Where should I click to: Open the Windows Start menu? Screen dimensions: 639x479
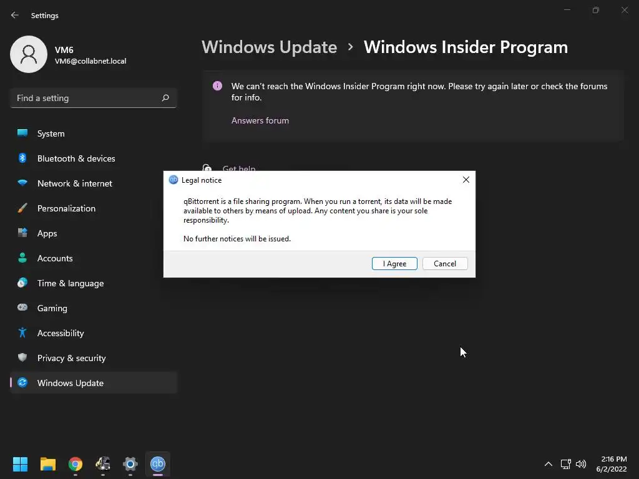(20, 464)
